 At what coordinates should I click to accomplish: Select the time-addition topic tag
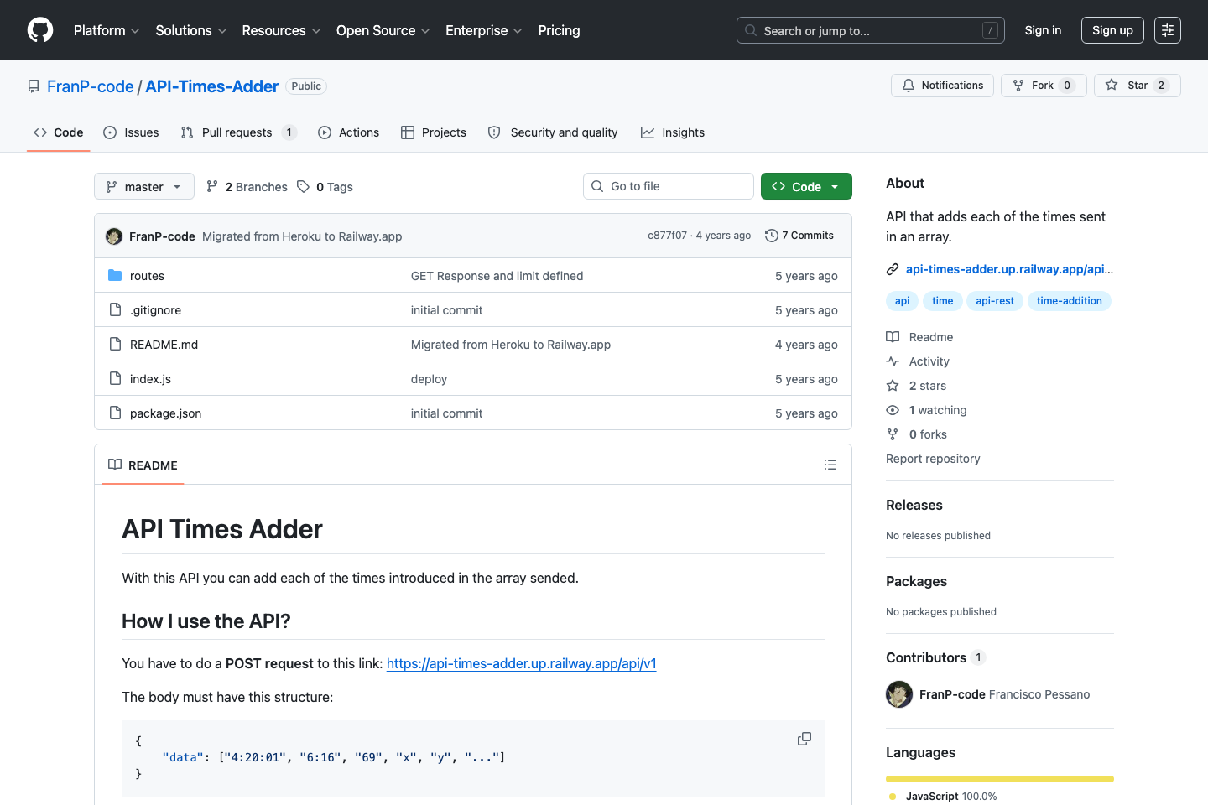click(1070, 300)
